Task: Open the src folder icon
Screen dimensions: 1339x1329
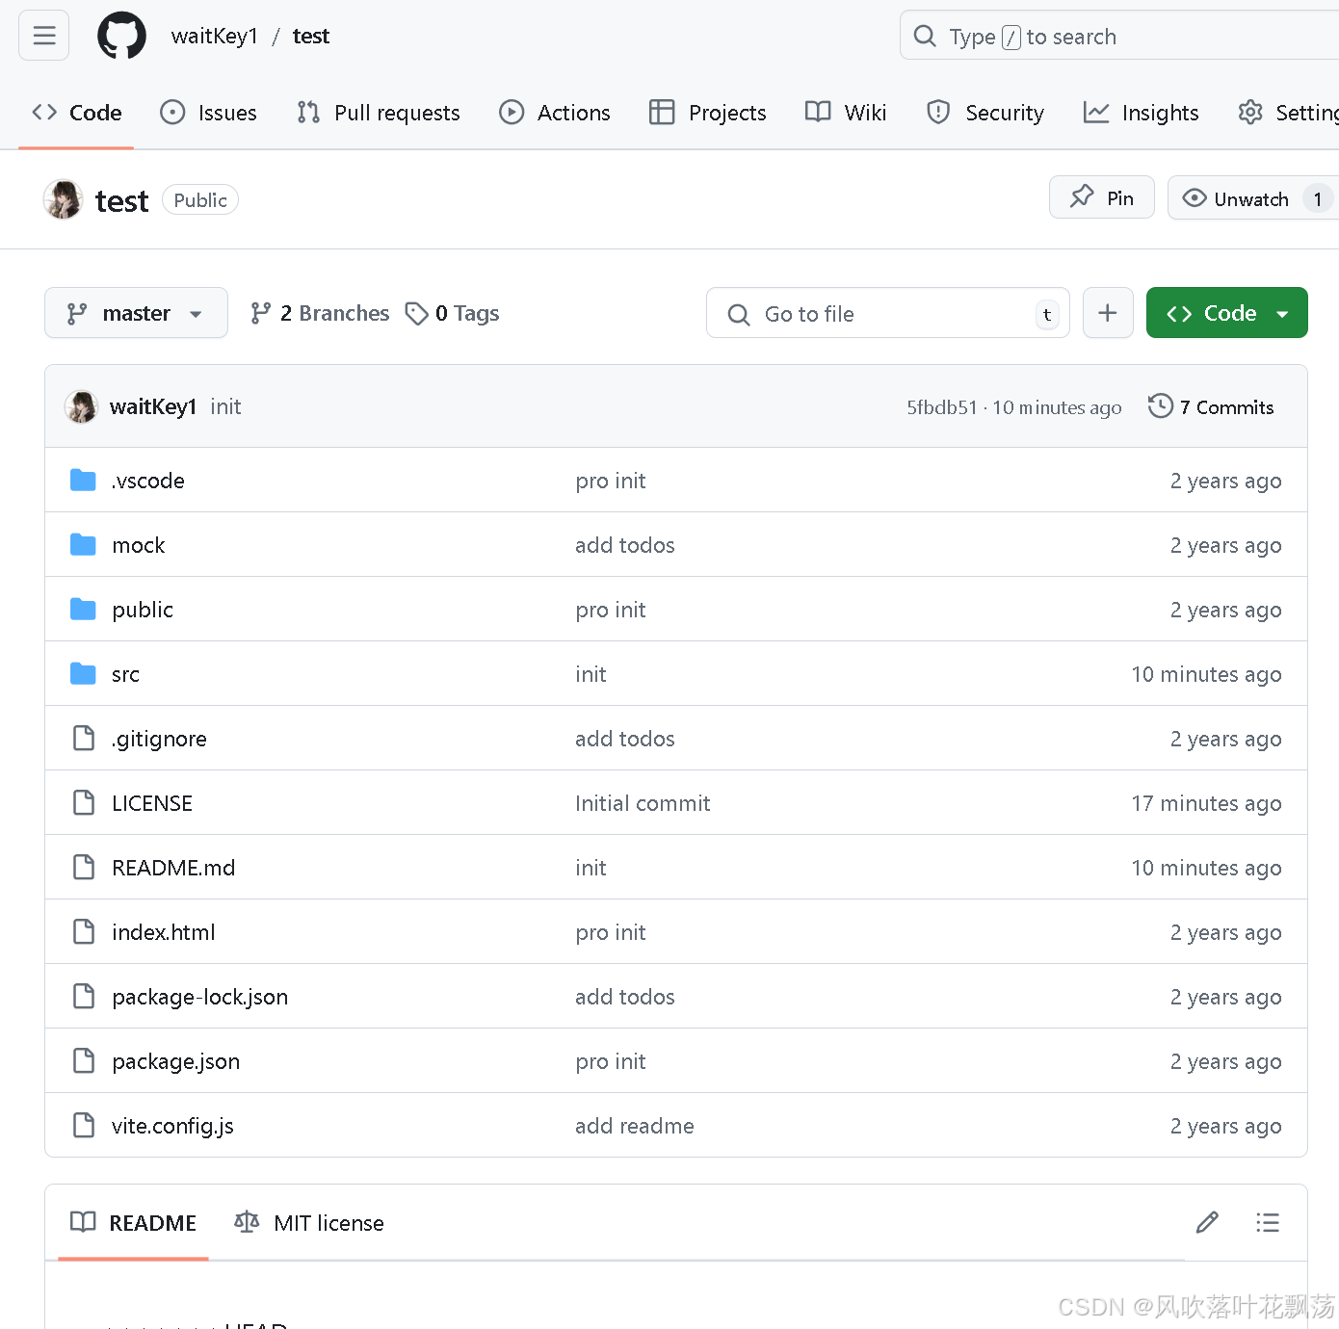Action: tap(84, 673)
